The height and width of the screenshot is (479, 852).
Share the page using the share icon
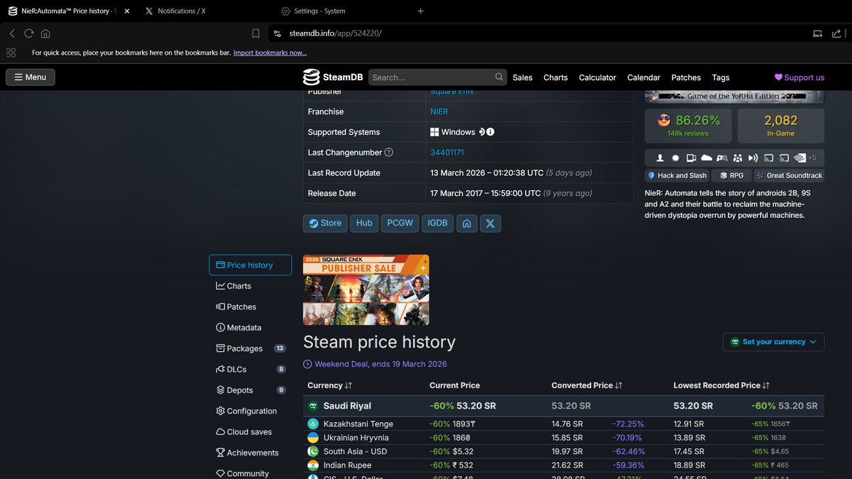click(x=836, y=33)
